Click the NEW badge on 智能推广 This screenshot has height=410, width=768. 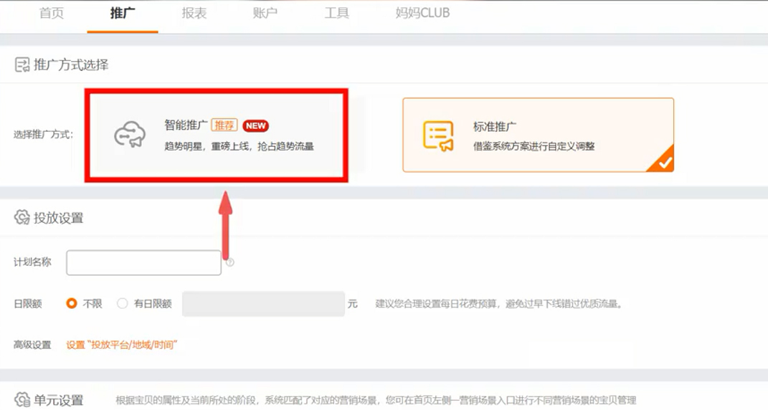[256, 126]
